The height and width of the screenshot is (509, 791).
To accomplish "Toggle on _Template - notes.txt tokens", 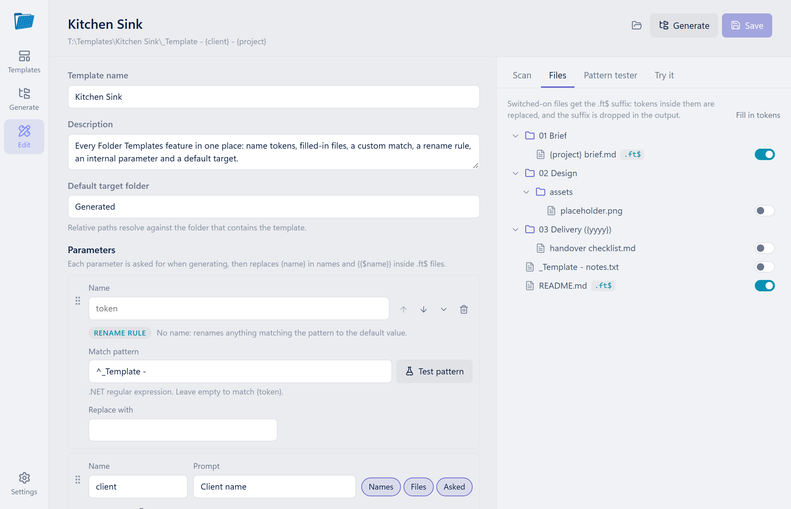I will pos(765,267).
